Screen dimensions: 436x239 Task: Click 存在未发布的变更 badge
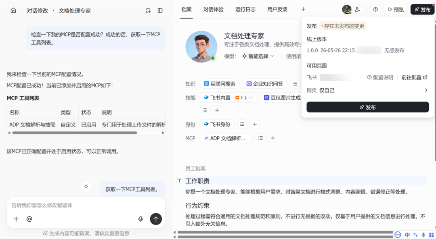[343, 26]
